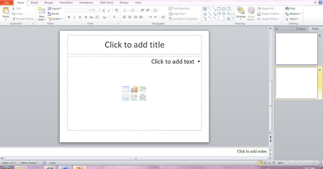
Task: Select the slide 1 thumbnail
Action: [296, 49]
